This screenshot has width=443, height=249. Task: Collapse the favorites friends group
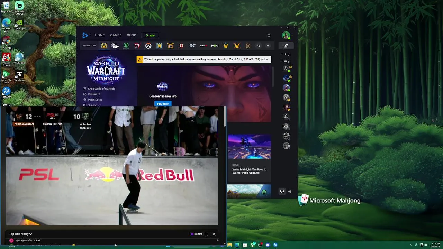(282, 54)
